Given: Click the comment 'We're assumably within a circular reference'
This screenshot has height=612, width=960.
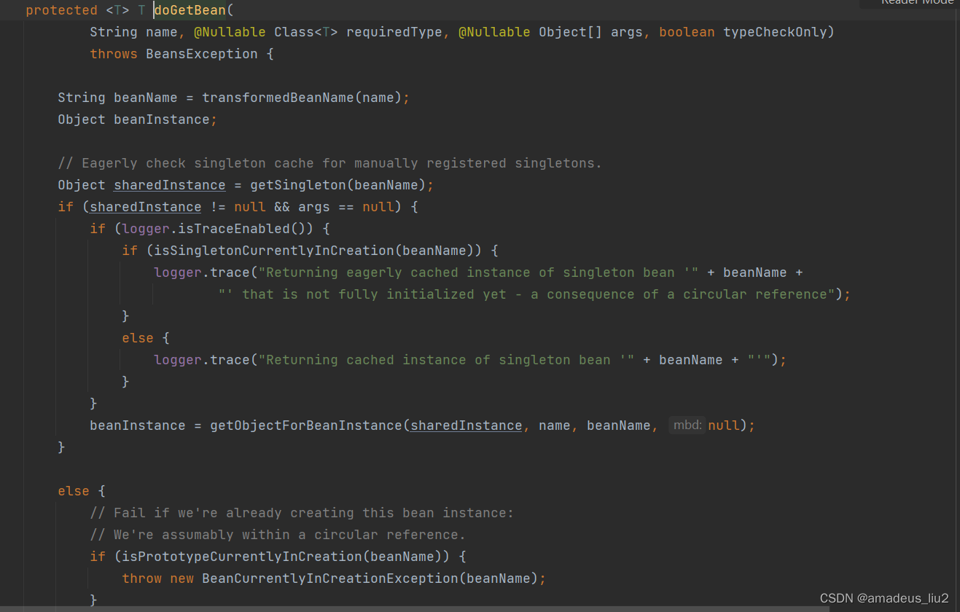Looking at the screenshot, I should [x=278, y=535].
